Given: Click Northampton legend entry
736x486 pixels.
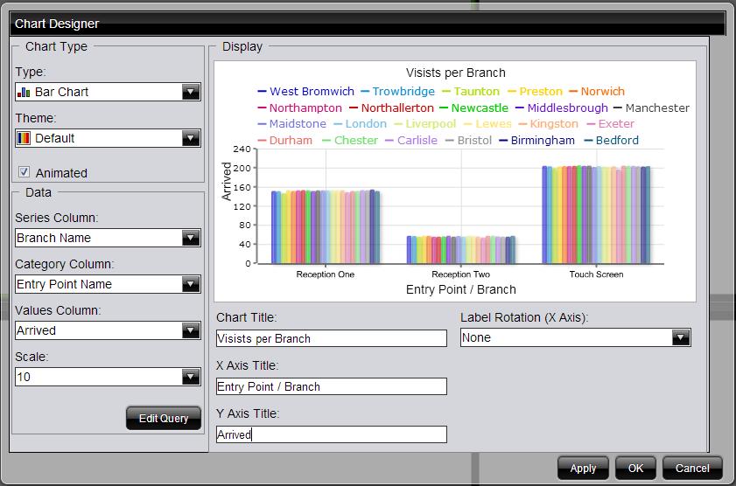Looking at the screenshot, I should [300, 108].
